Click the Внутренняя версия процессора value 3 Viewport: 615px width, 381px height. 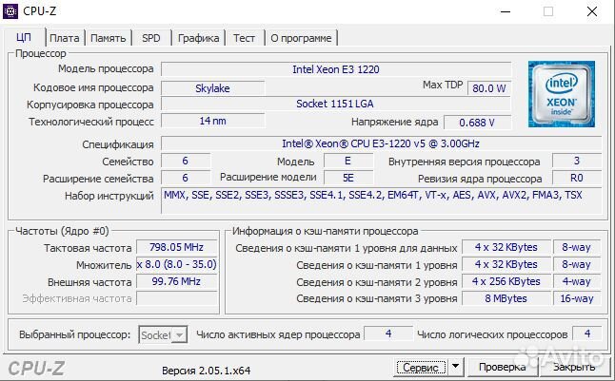click(x=577, y=161)
